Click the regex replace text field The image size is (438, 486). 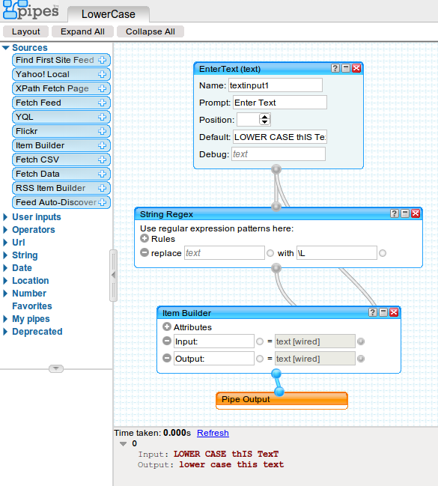[x=225, y=253]
